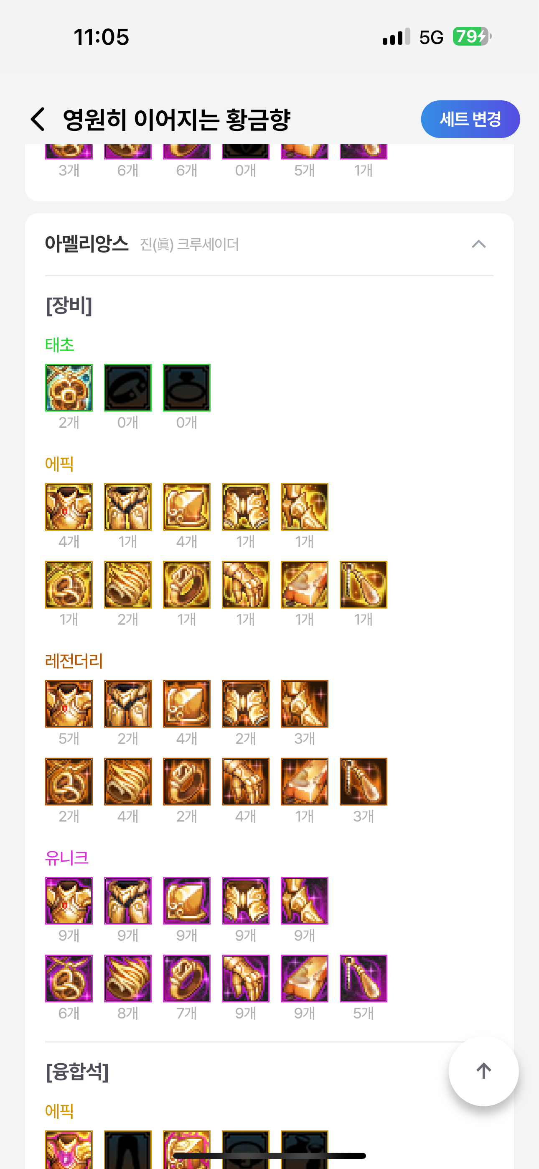The height and width of the screenshot is (1169, 539).
Task: Open the 레전더리 bracelet icon with 4개
Action: [128, 781]
